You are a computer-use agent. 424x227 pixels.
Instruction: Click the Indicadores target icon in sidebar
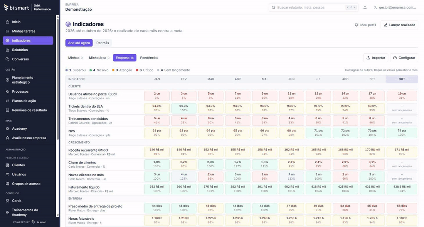[8, 40]
